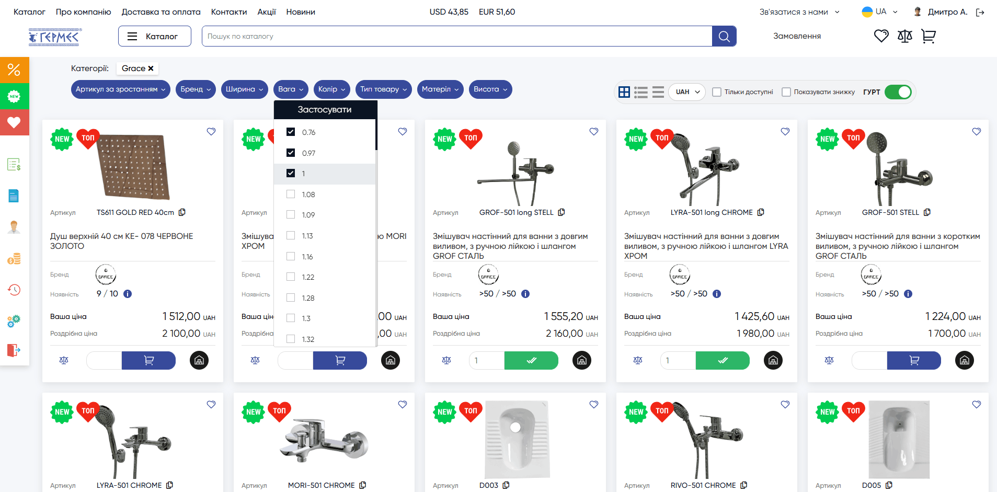Expand the Матеріл filter
Screen dimensions: 997x492
click(x=440, y=89)
